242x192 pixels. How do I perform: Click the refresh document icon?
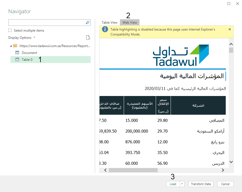click(x=88, y=37)
